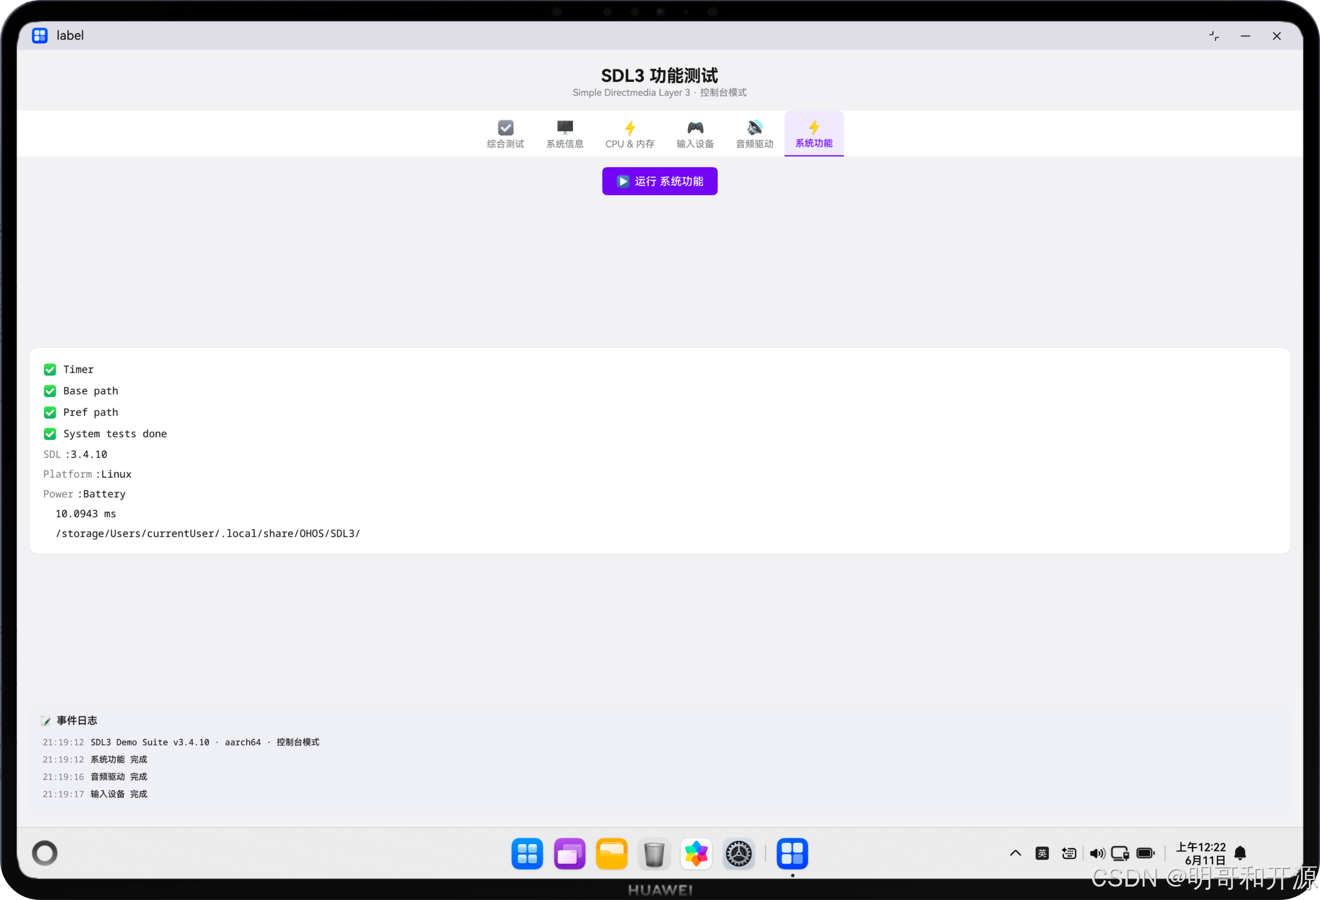Open the notification bell icon

(x=1240, y=853)
